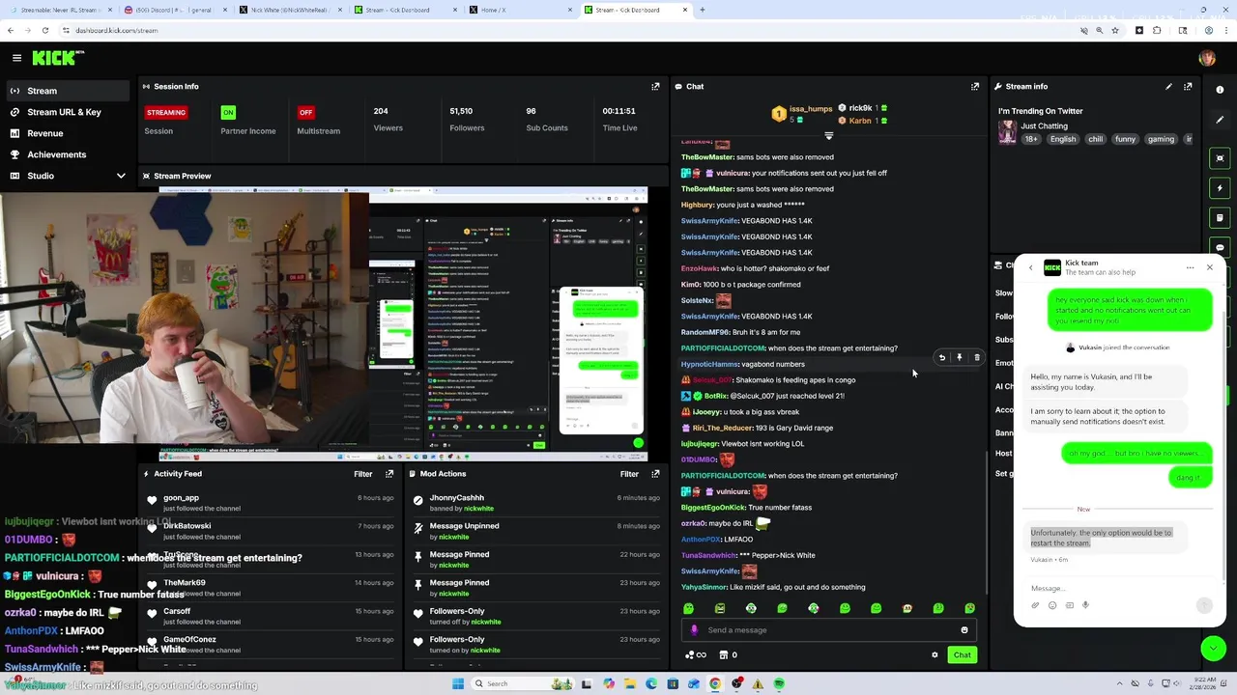Pop out the Chat panel
The width and height of the screenshot is (1237, 695).
point(975,86)
